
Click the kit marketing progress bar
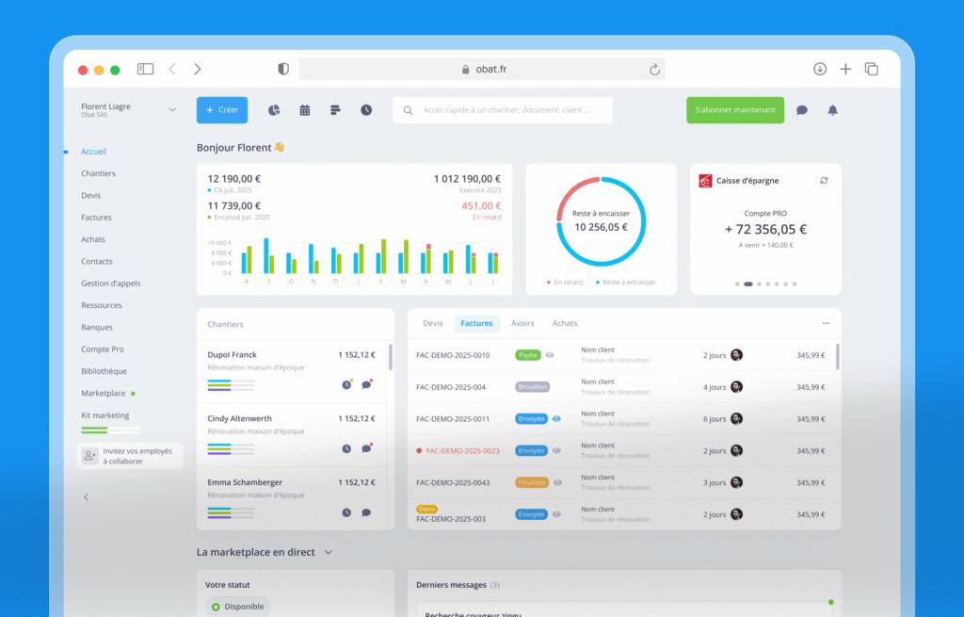click(x=104, y=430)
